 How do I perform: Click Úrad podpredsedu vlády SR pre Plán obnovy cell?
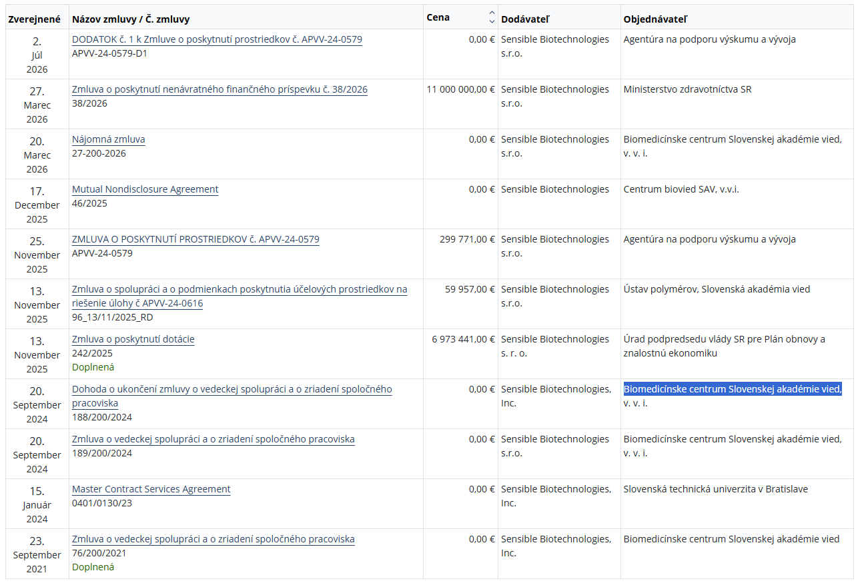coord(725,346)
